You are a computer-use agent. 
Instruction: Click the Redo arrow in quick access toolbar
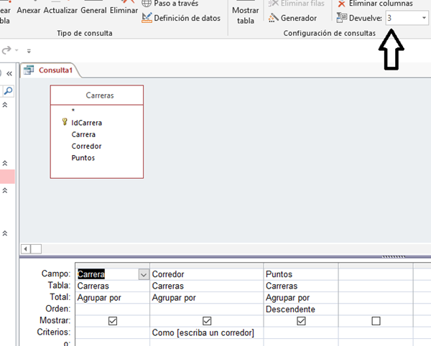6,50
